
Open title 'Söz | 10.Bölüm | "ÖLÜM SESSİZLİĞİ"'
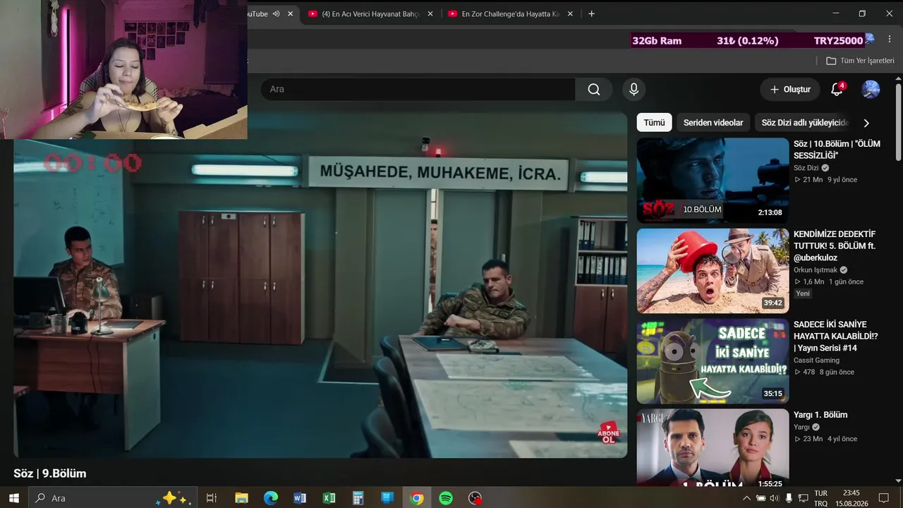[x=837, y=150]
